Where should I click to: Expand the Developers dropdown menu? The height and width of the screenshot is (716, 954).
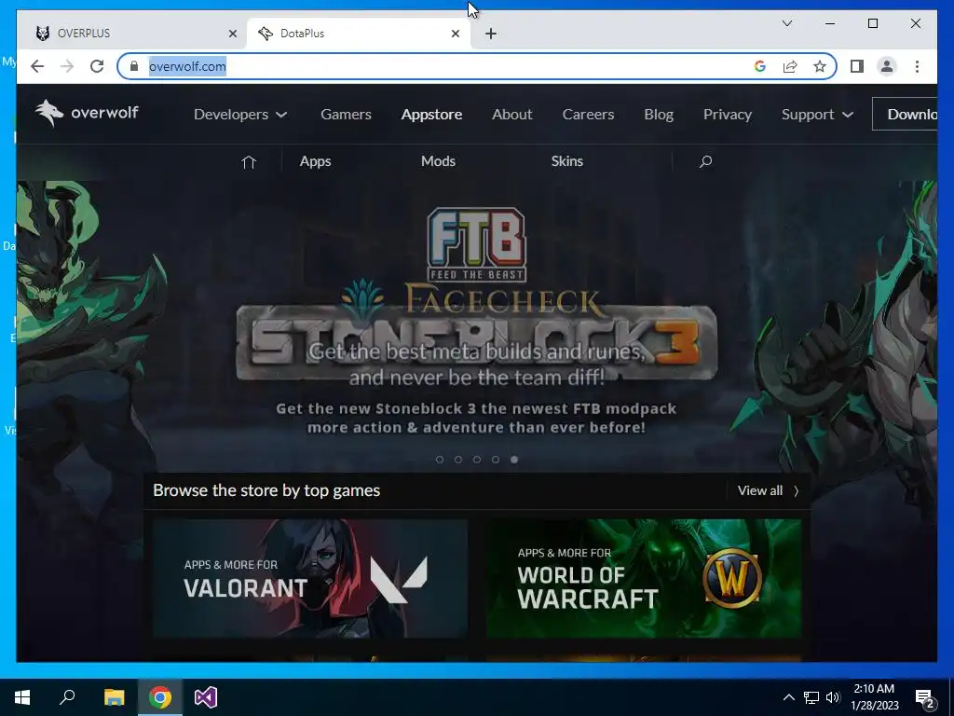coord(239,114)
